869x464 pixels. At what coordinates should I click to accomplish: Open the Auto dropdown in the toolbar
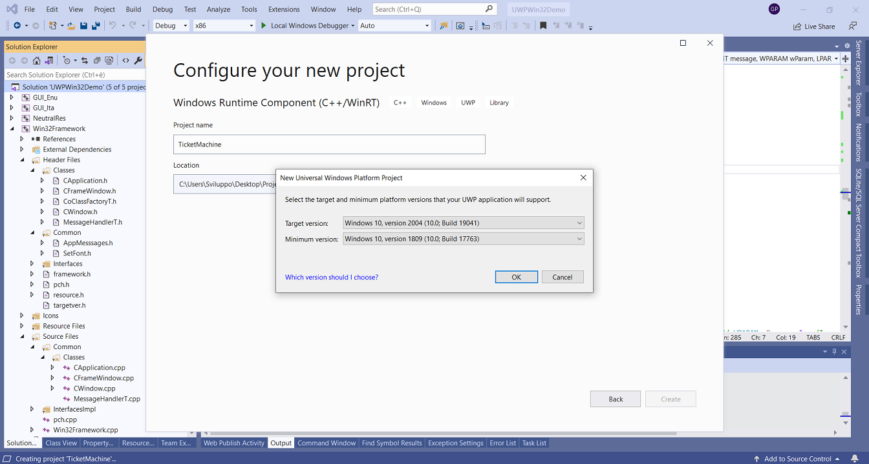(x=394, y=26)
